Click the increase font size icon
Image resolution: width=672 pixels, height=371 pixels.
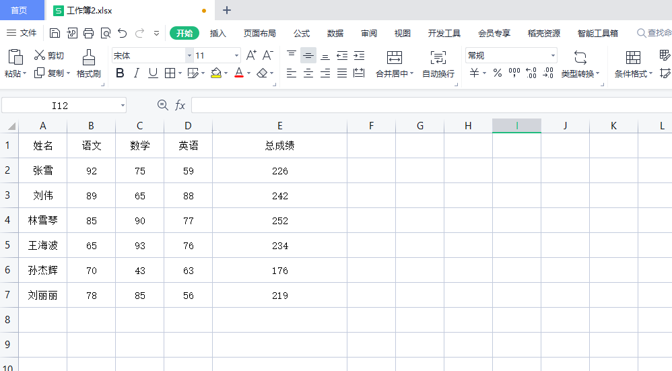[251, 56]
